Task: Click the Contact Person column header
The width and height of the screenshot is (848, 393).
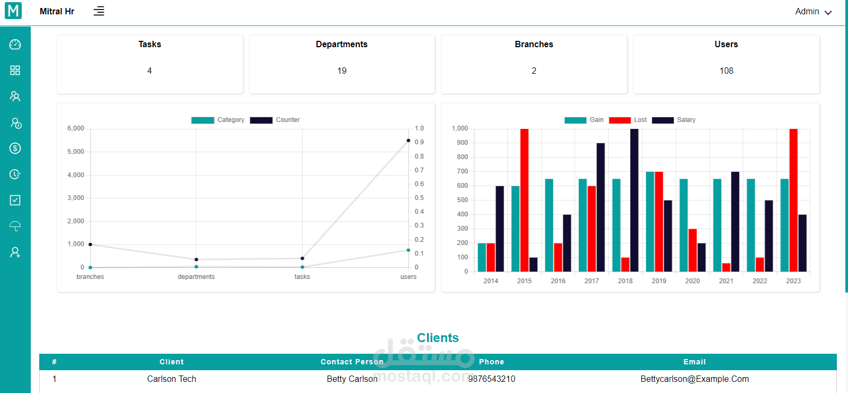Action: [352, 362]
